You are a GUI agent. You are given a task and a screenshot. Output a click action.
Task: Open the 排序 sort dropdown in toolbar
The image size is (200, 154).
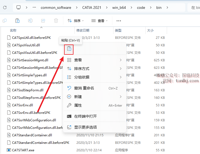[x=76, y=21]
